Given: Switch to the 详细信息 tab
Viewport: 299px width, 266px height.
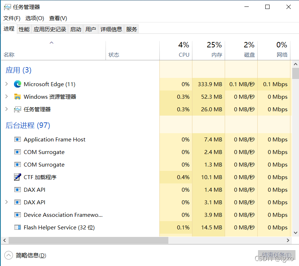Looking at the screenshot, I should pos(111,29).
